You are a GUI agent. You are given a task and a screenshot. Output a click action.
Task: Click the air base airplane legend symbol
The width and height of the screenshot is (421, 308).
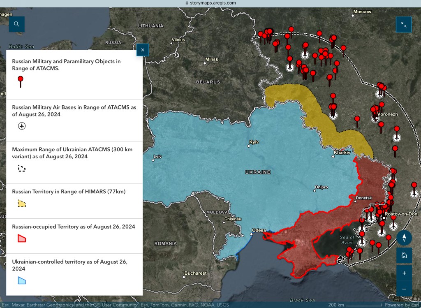point(22,126)
